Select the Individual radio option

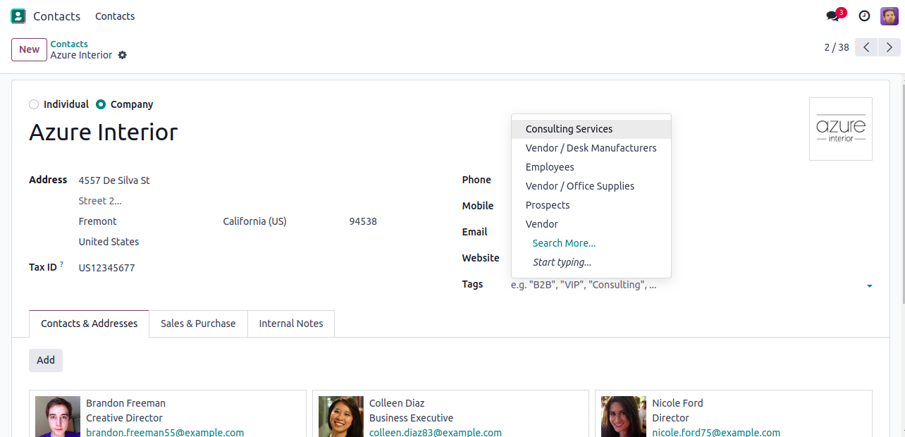click(x=34, y=104)
